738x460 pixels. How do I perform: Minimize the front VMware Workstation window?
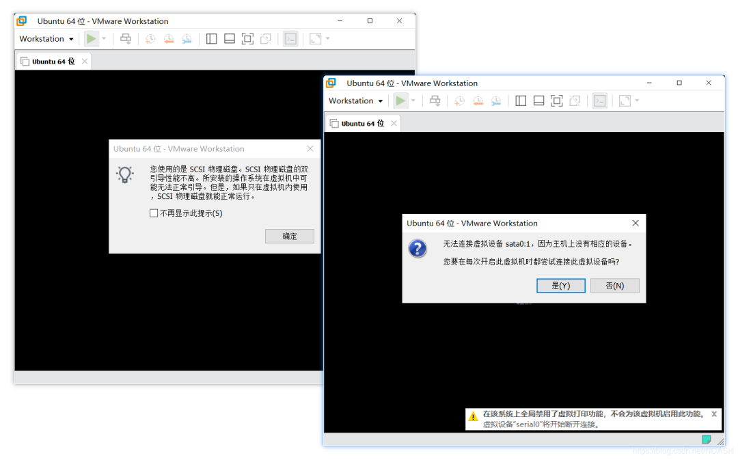(650, 83)
